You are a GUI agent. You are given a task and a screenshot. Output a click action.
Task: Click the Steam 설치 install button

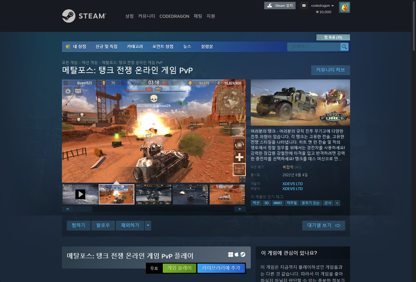tap(280, 6)
